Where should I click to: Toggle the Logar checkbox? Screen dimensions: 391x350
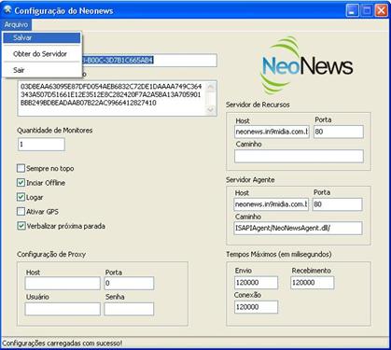tap(21, 197)
